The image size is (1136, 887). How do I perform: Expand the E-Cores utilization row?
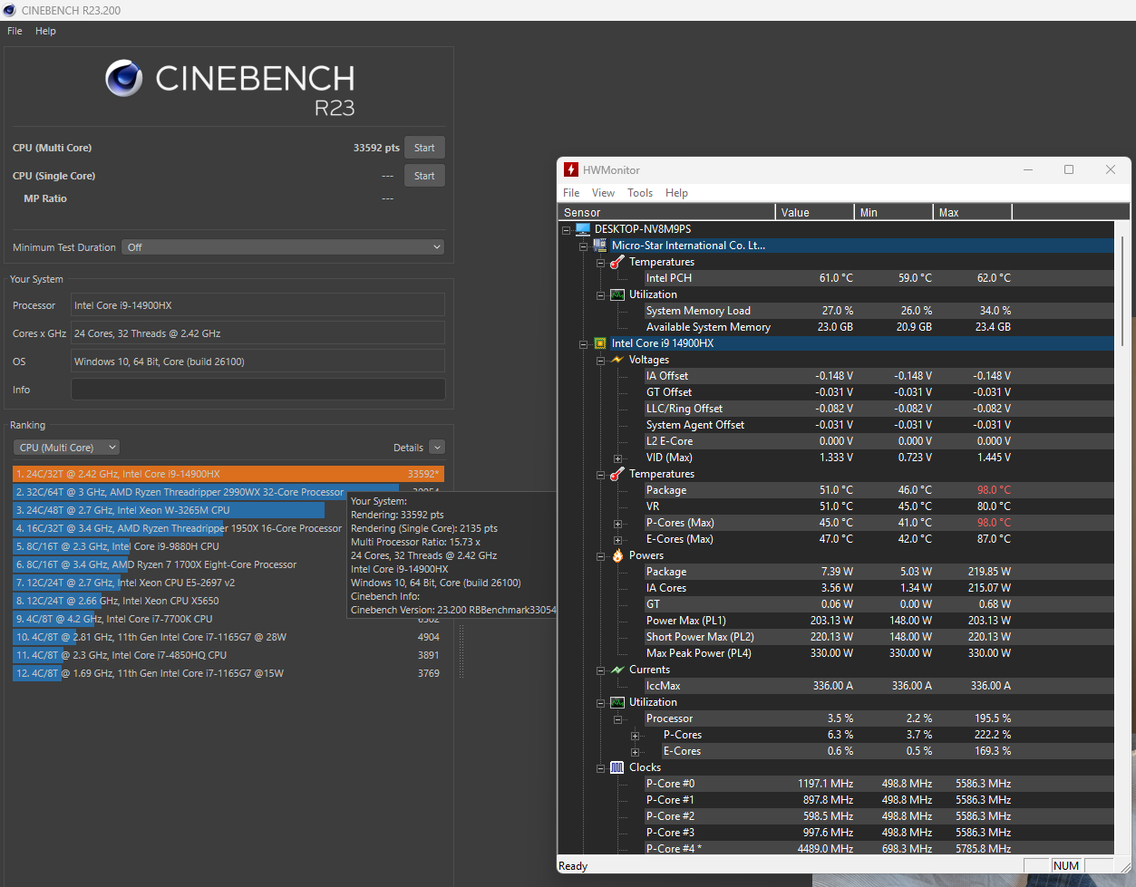click(636, 752)
